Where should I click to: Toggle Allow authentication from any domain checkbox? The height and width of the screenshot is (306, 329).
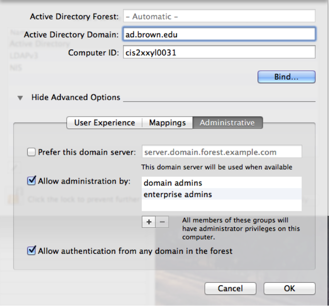point(31,251)
